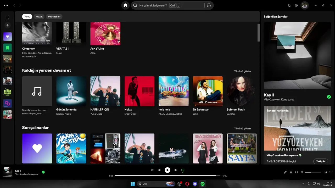Open SAYFA cover in Son çalınanlar
Viewport: 335px width, 188px height.
click(x=242, y=149)
